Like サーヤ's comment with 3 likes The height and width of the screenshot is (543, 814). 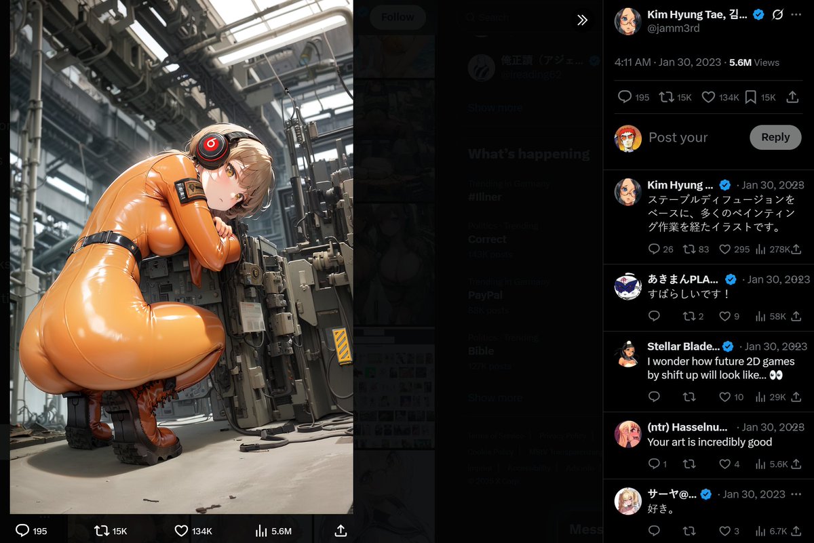point(729,531)
